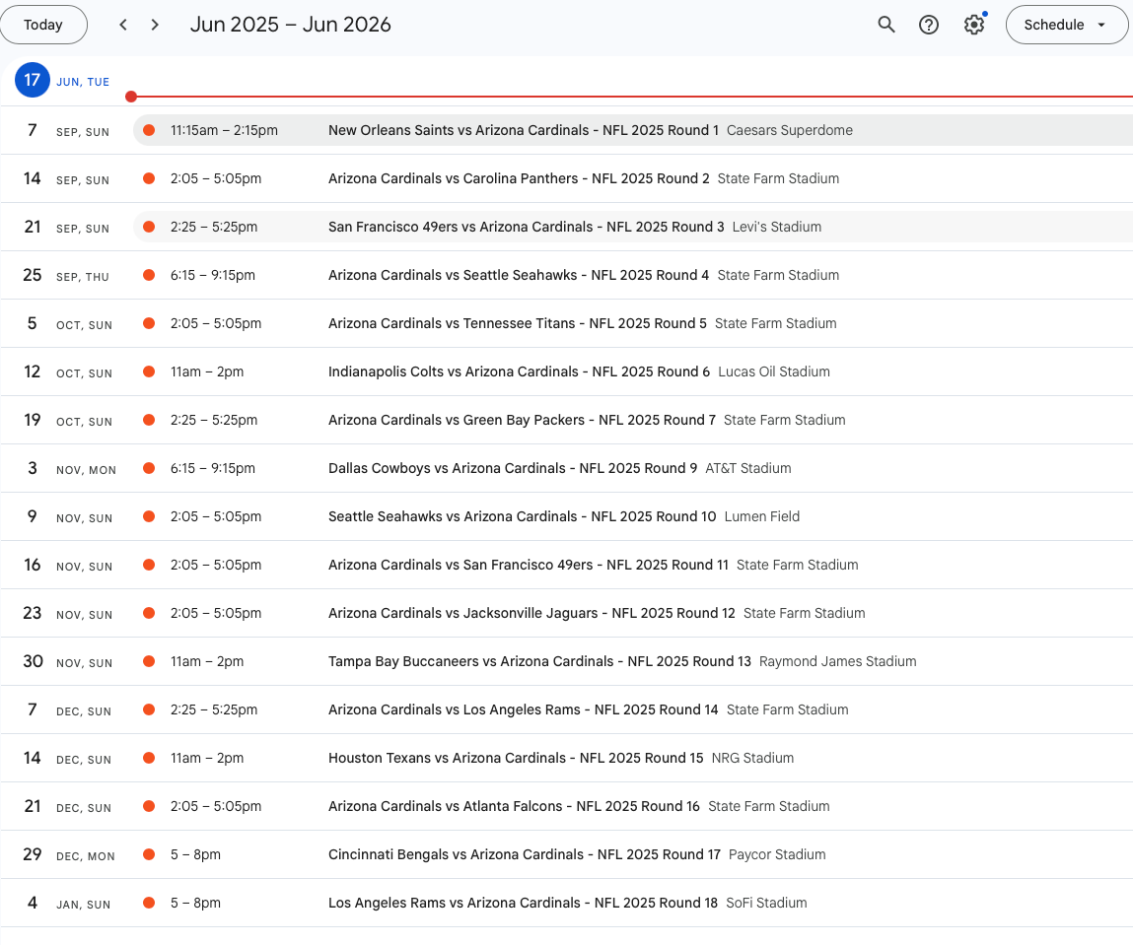Screen dimensions: 1133x945
Task: Select the 14 Sep date number
Action: (x=33, y=178)
